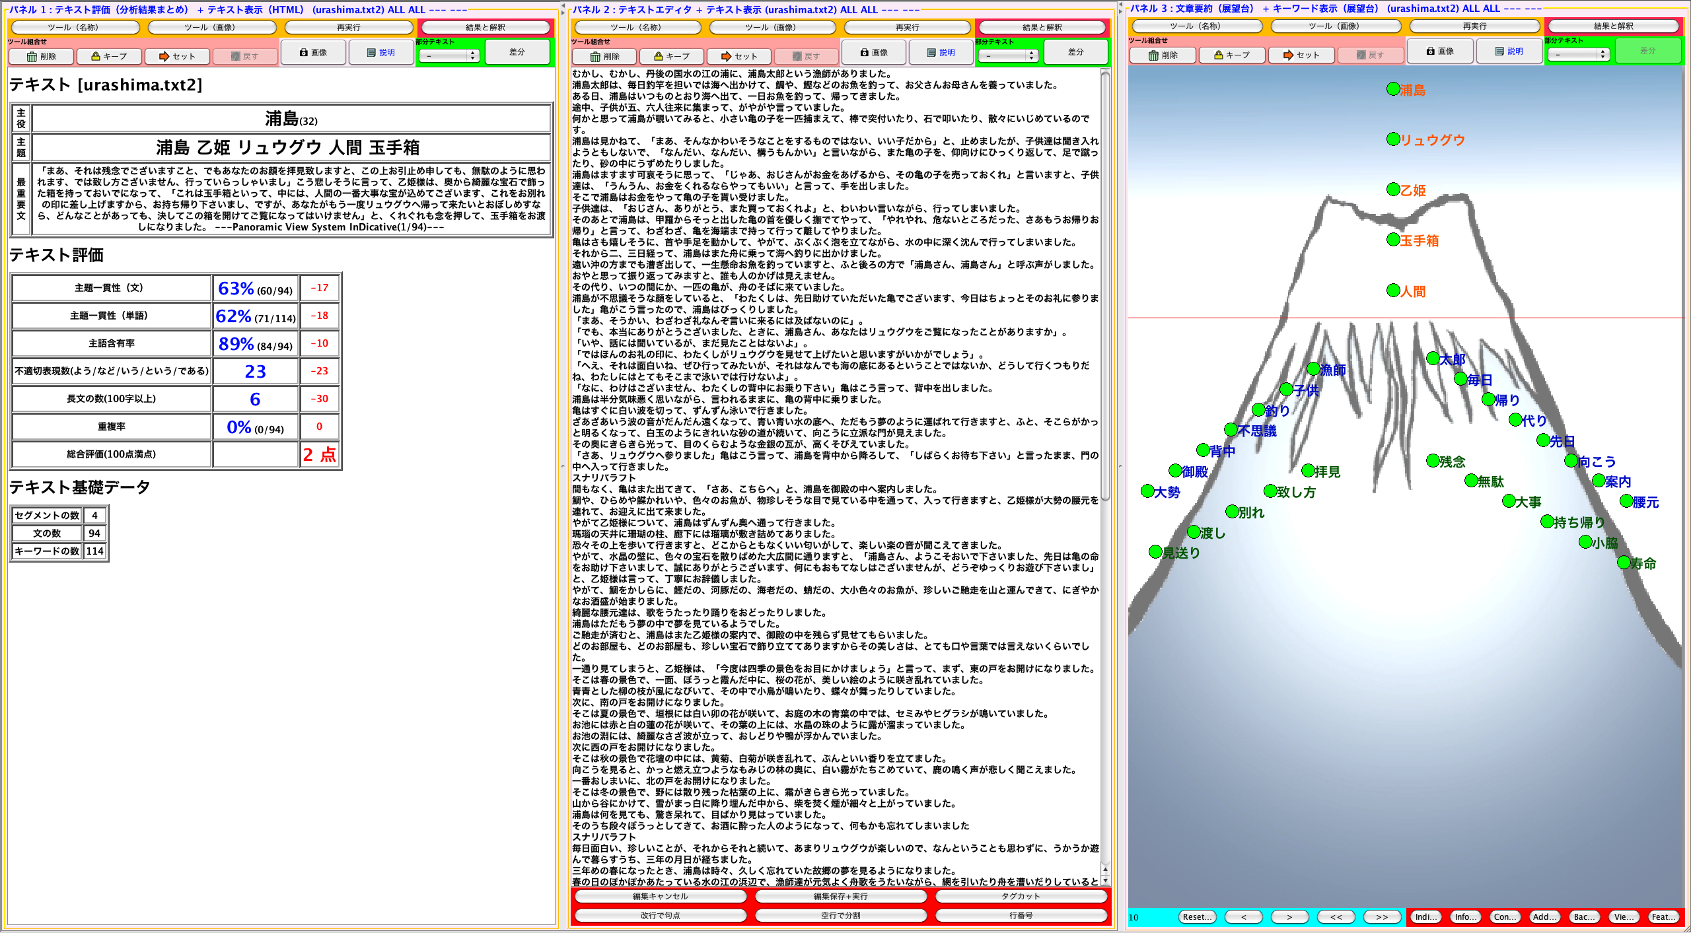Open 部分テキスト dropdown in Panel 3
This screenshot has width=1691, height=933.
(1579, 55)
